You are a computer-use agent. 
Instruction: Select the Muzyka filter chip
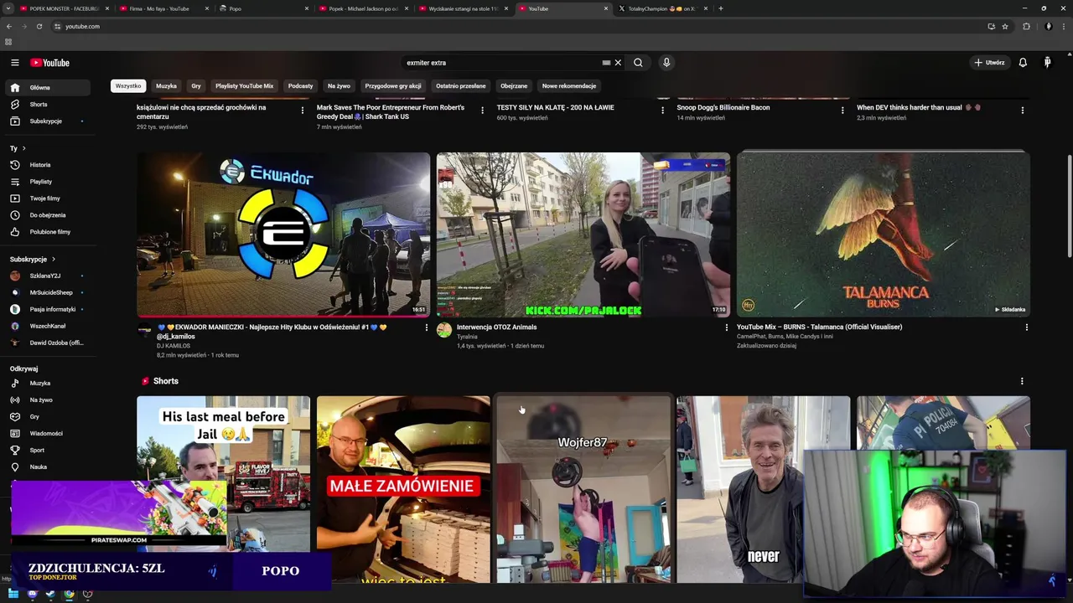(166, 85)
